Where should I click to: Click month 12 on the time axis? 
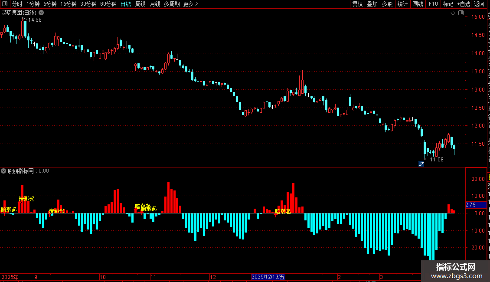(x=213, y=277)
